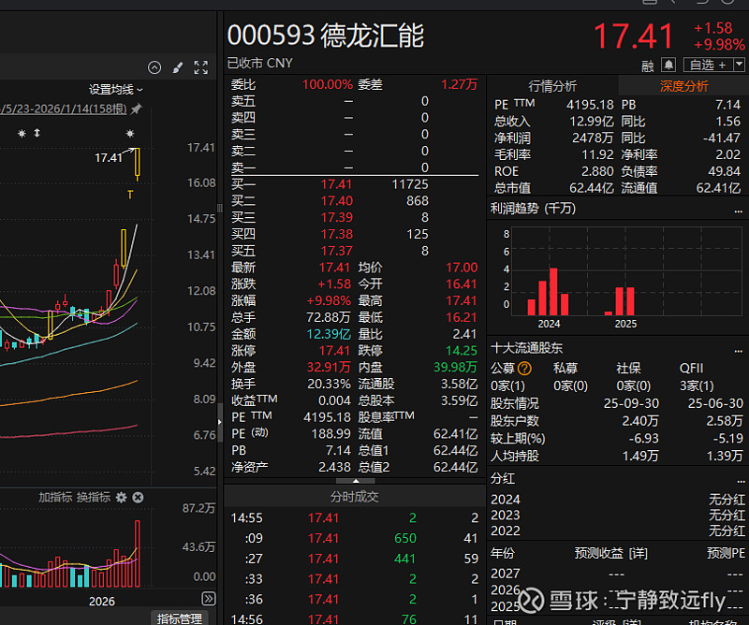The height and width of the screenshot is (625, 749).
Task: Click the stock title 000593 德龙汇能
Action: click(x=325, y=36)
